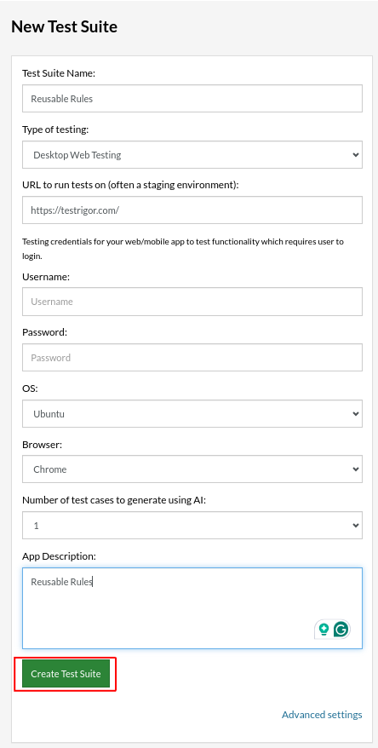Screen dimensions: 378x748
Task: Expand the number of AI test cases dropdown
Action: (x=192, y=526)
